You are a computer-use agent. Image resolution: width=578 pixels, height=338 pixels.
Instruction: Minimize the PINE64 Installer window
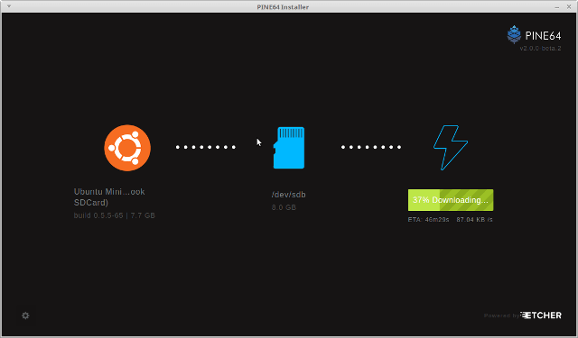557,7
